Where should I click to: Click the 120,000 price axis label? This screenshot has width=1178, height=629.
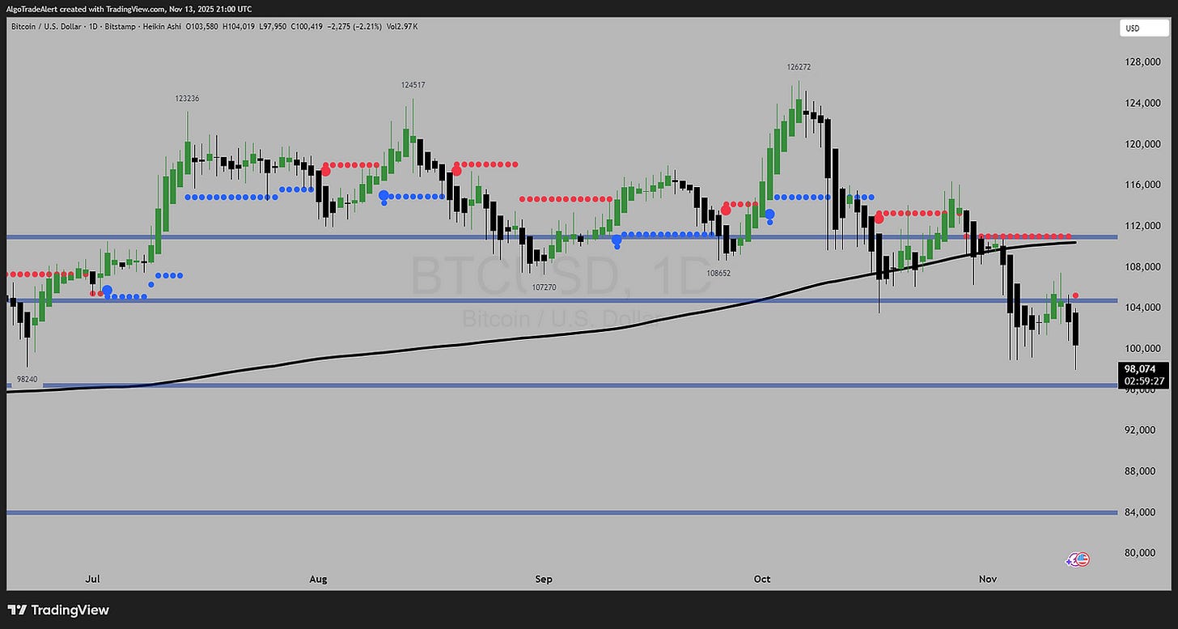coord(1141,144)
